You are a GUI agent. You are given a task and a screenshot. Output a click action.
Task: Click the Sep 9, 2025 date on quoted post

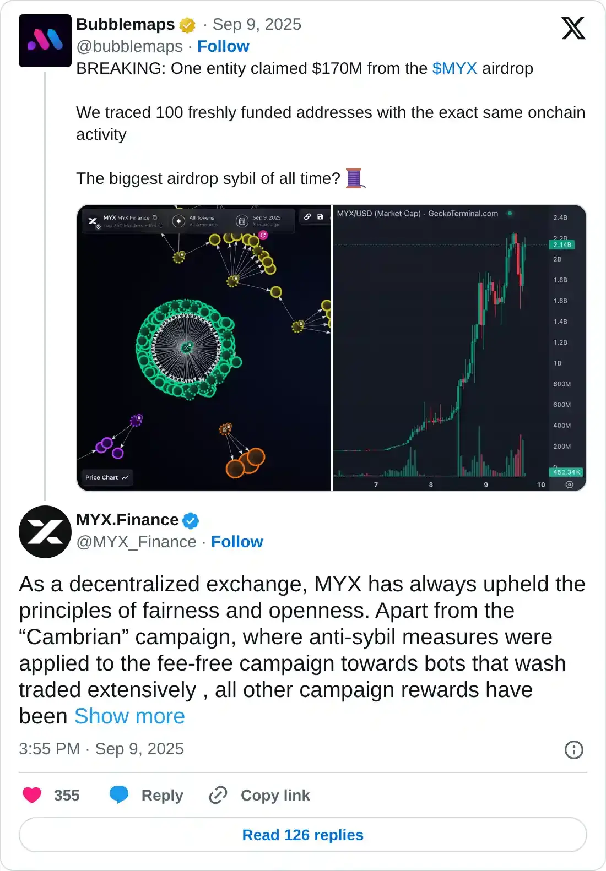257,24
